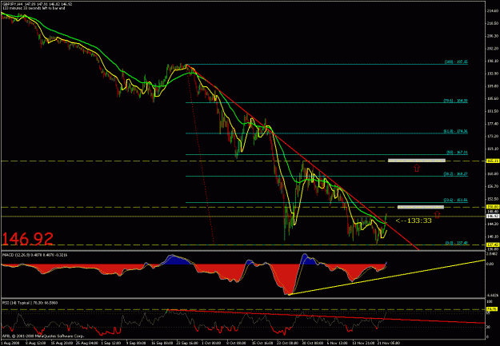Image resolution: width=500 pixels, height=346 pixels.
Task: Click the 100 level on RSI axis
Action: [490, 300]
